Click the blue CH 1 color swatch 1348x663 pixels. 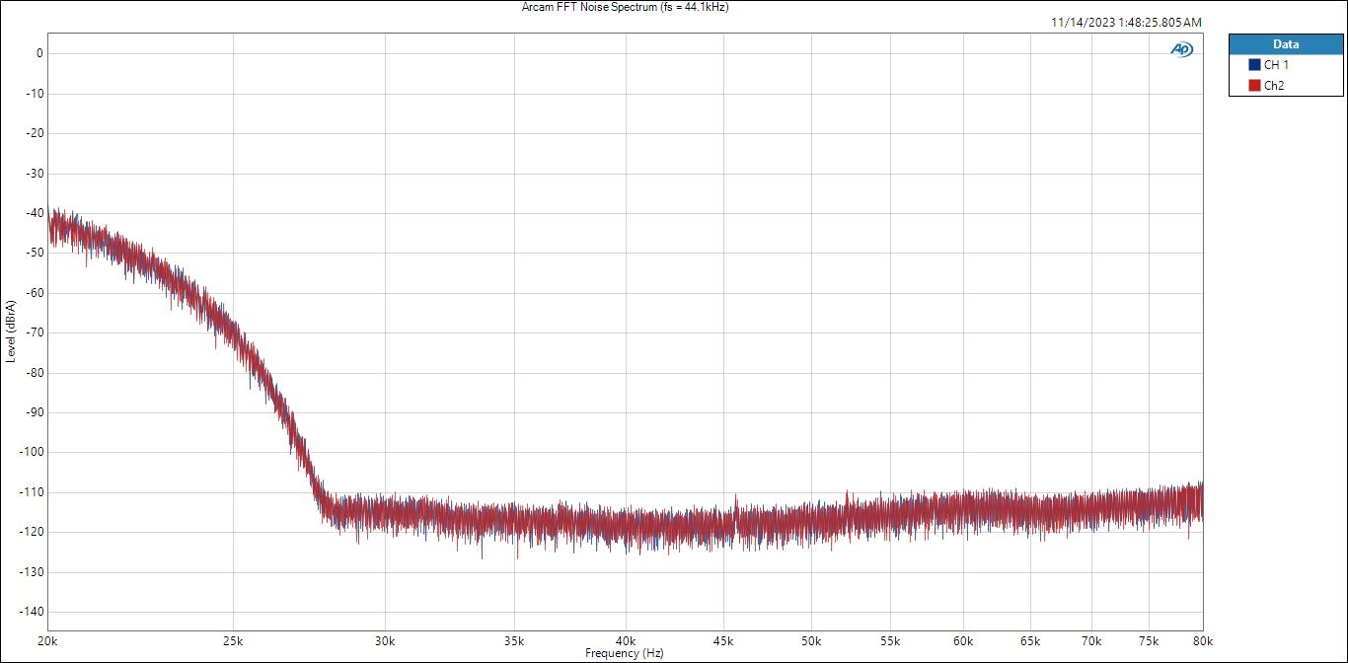(x=1255, y=65)
